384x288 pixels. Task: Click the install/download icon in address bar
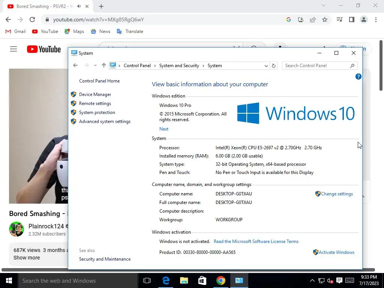click(x=301, y=19)
